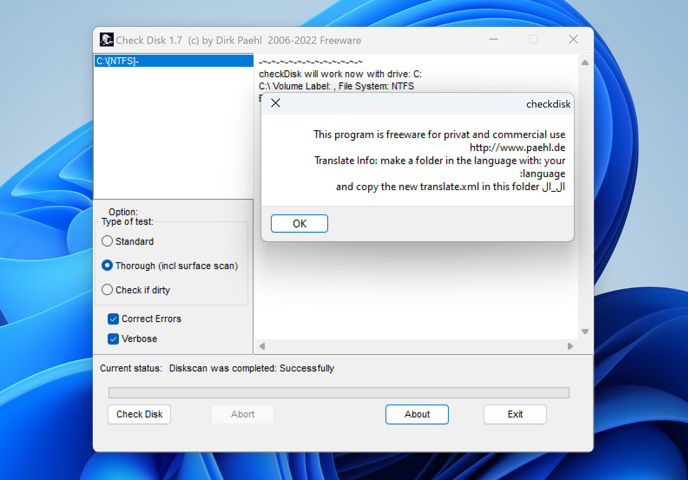The height and width of the screenshot is (480, 688).
Task: Select the Standard test type
Action: (x=107, y=241)
